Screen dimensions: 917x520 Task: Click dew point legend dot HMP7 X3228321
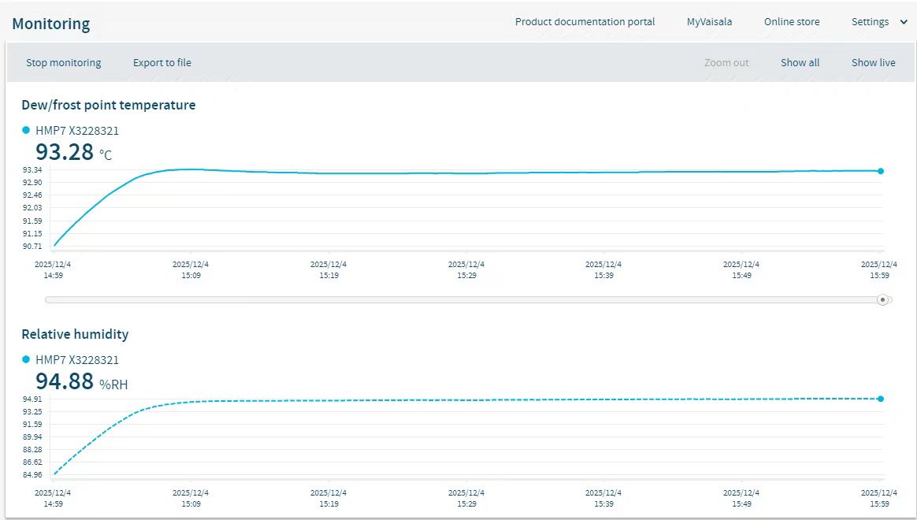tap(26, 131)
